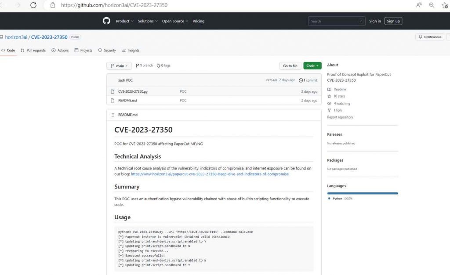Image resolution: width=450 pixels, height=275 pixels.
Task: Click the browser address bar URL
Action: [x=114, y=5]
